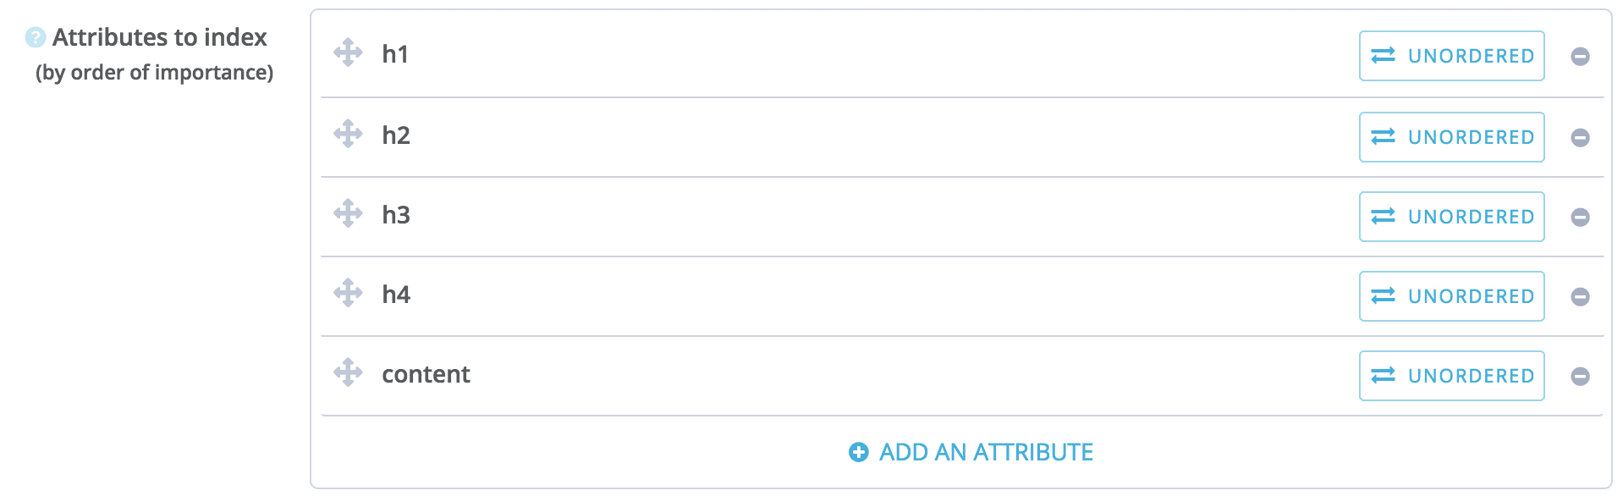Click the plus icon next to Add an attribute

pos(858,453)
